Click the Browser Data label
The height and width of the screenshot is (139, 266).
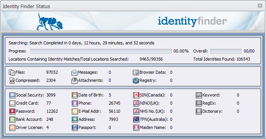[x=152, y=72]
